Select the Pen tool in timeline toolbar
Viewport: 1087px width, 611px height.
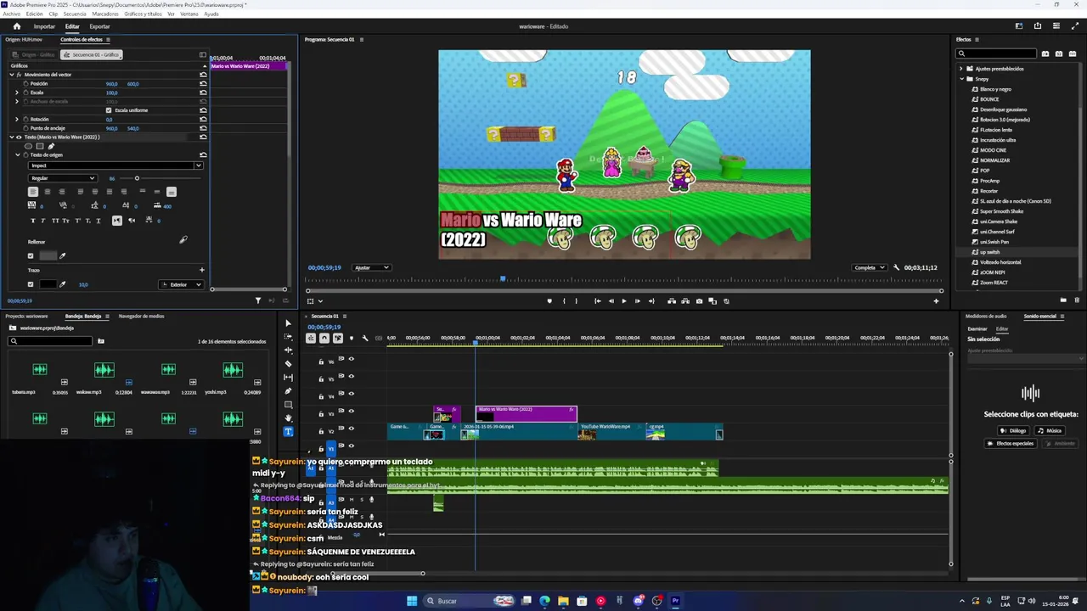(x=288, y=391)
